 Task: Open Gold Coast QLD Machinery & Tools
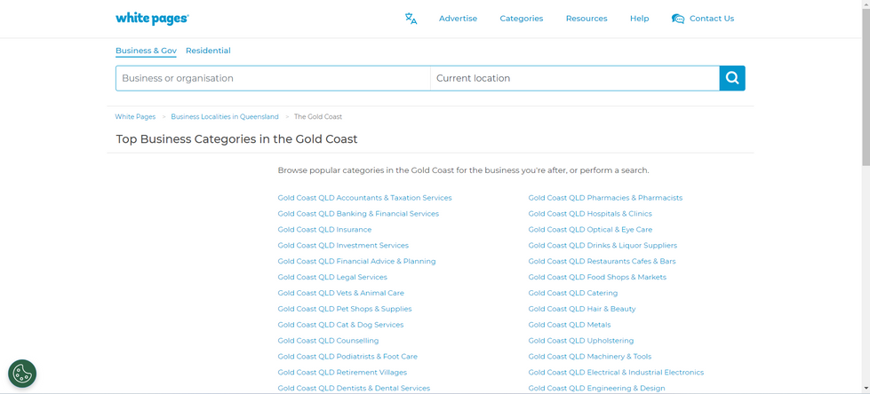point(590,357)
